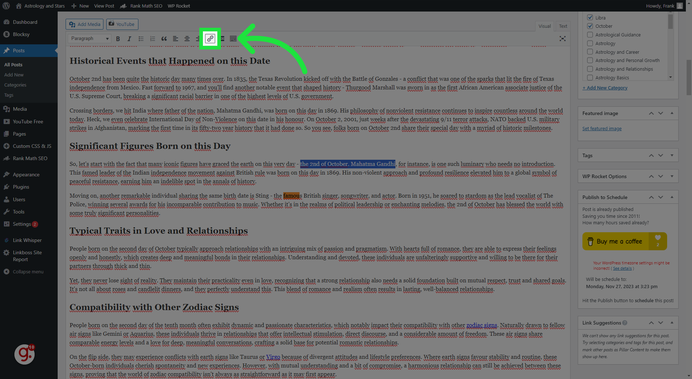Insert a bulleted list
Image resolution: width=692 pixels, height=379 pixels.
(x=141, y=39)
